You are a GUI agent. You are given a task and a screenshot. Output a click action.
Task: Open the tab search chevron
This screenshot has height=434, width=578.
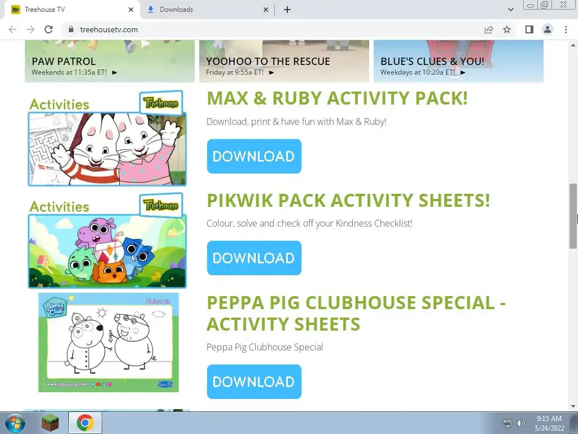tap(510, 10)
